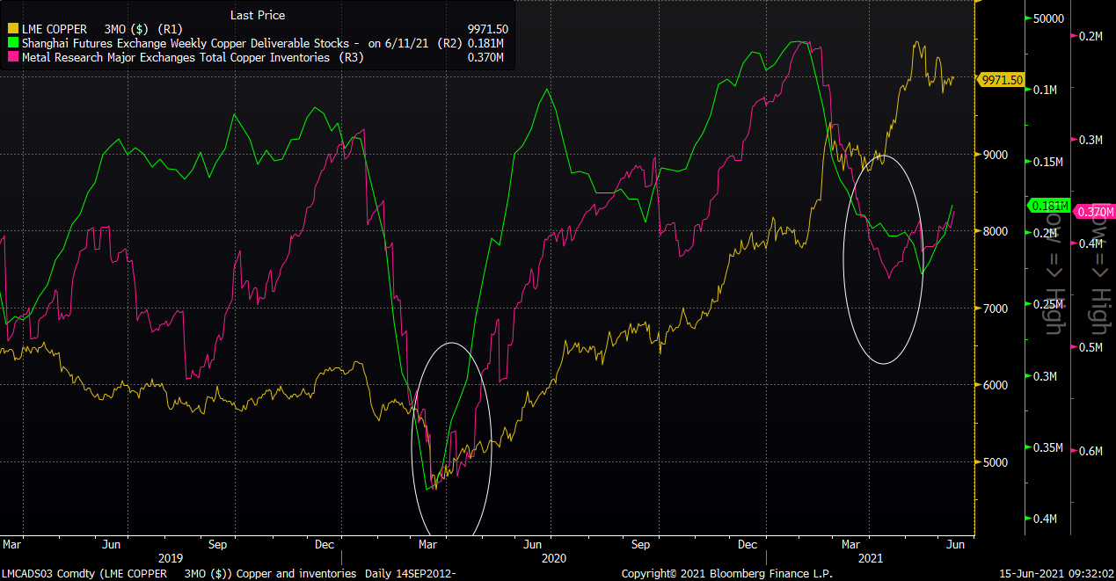Click the 8000 label on the yellow axis
The image size is (1116, 581).
(994, 231)
